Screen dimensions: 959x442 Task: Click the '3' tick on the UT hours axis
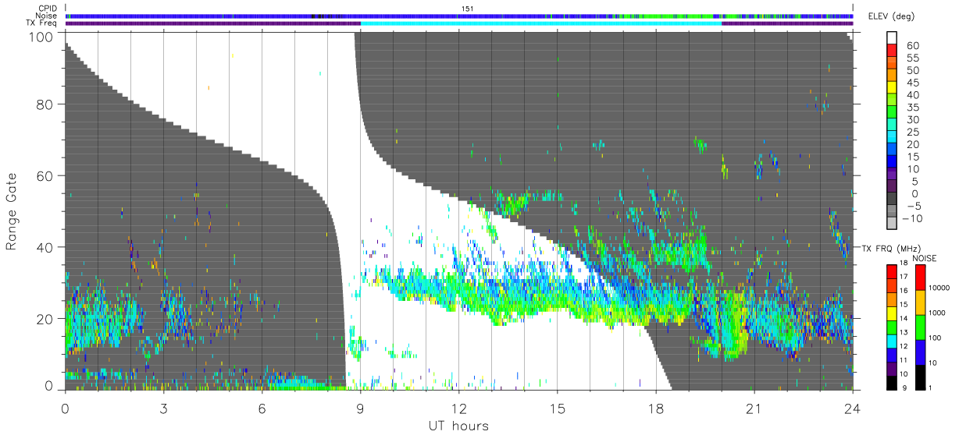[x=164, y=408]
